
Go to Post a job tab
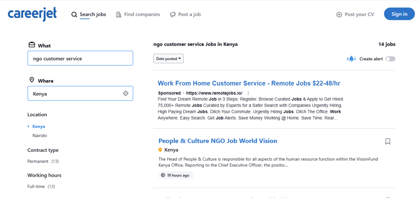(x=189, y=14)
